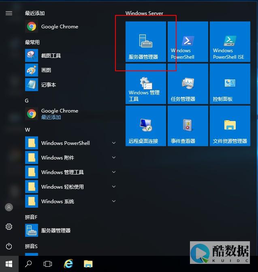Viewport: 258px width, 272px height.
Task: Open Task View on taskbar
Action: 48,264
